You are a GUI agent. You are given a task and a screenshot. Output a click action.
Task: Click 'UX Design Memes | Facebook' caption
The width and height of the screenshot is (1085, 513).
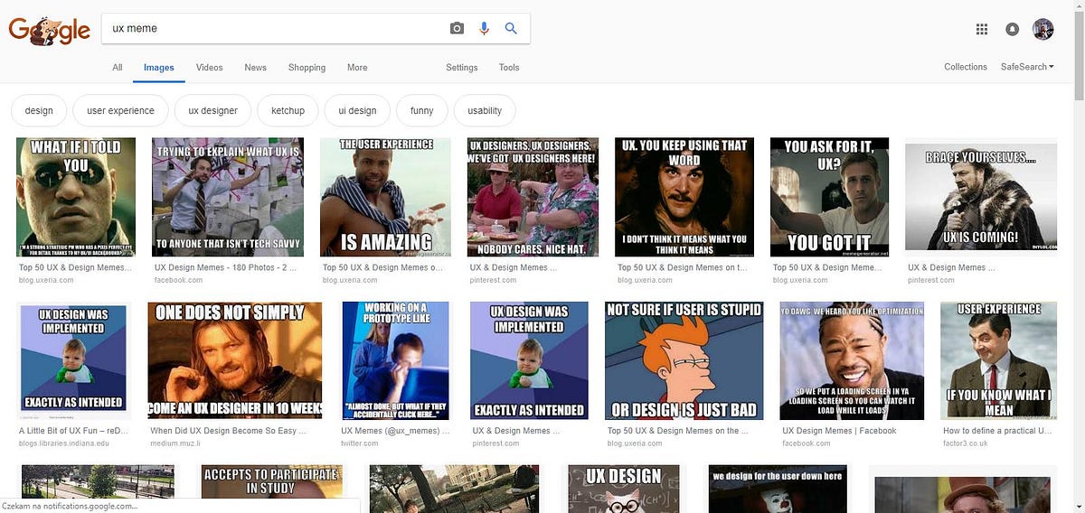pos(839,431)
